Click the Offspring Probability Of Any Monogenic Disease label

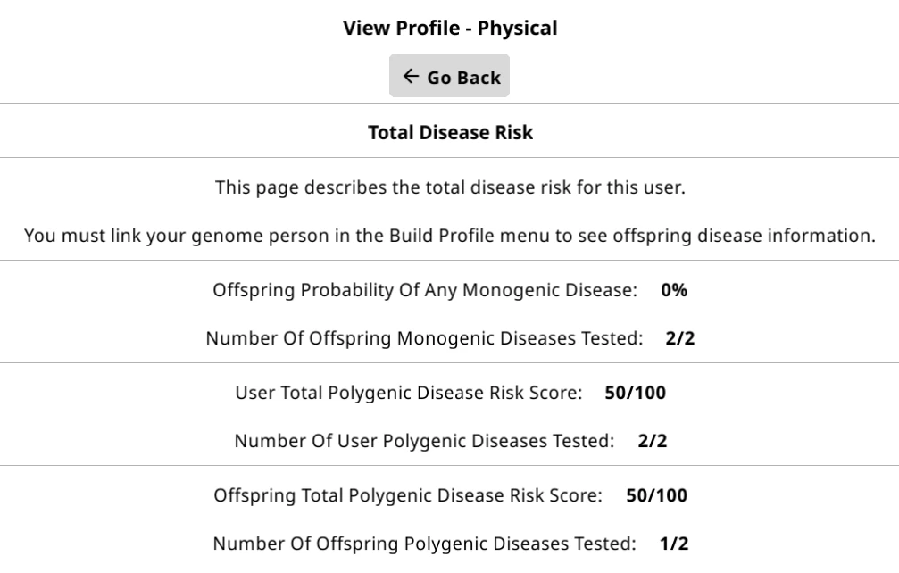coord(425,290)
